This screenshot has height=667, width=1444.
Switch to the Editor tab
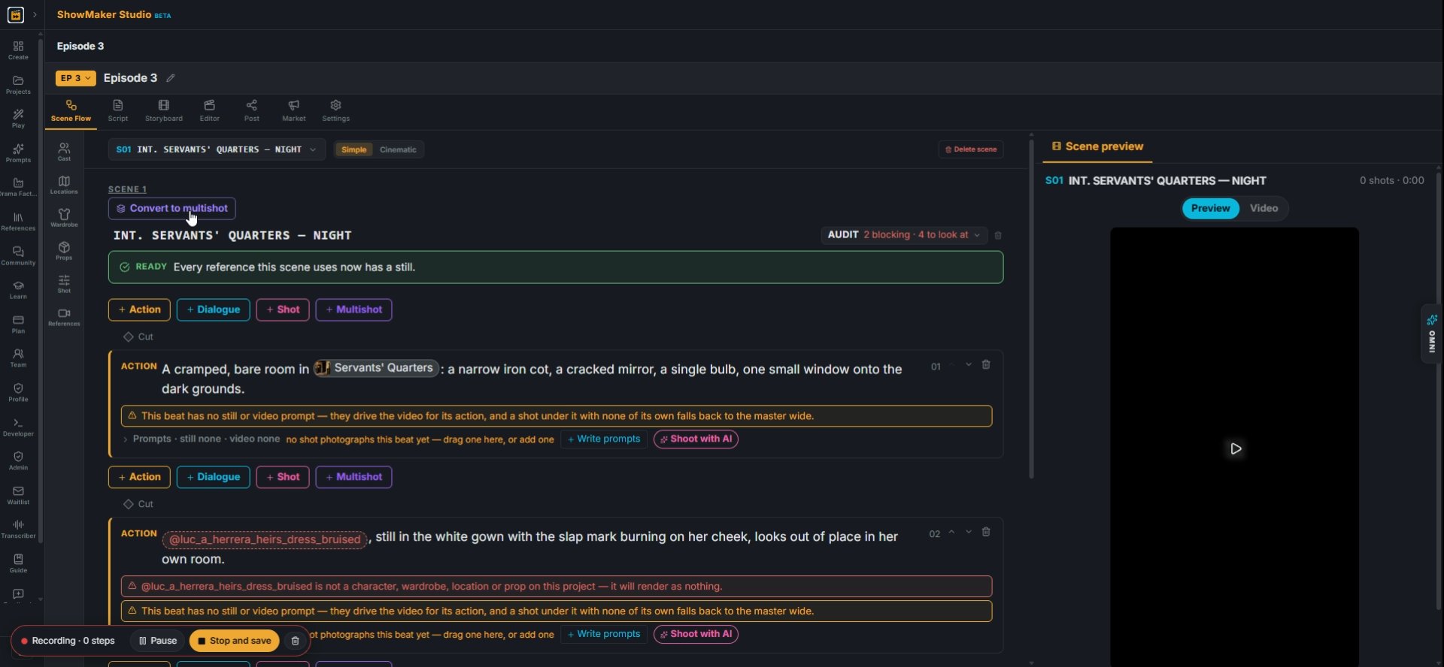click(210, 110)
